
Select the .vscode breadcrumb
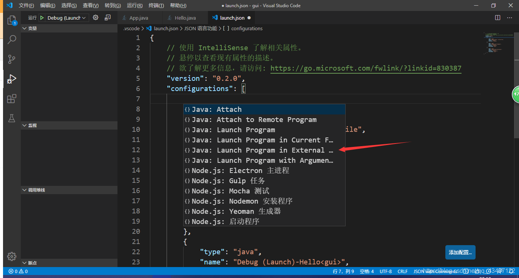[x=131, y=28]
